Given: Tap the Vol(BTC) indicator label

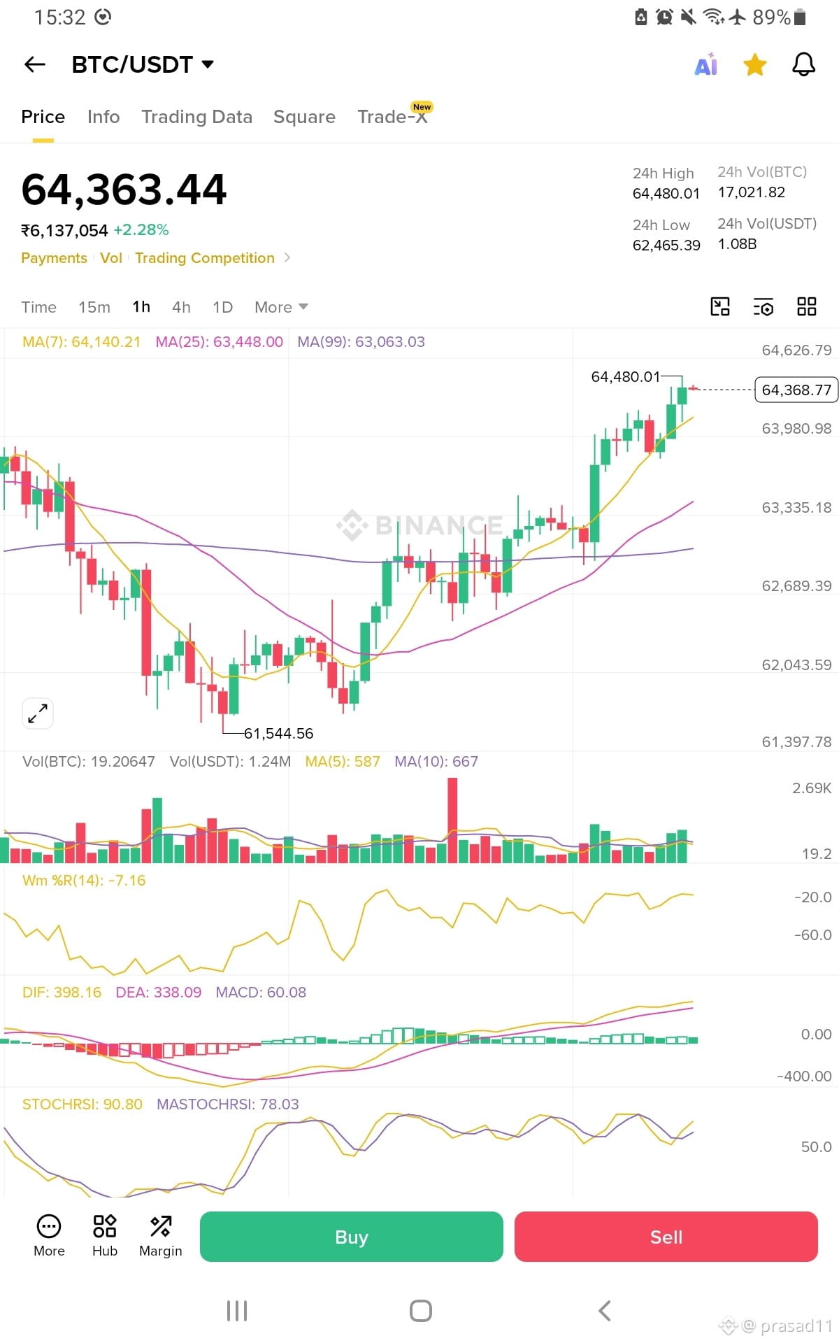Looking at the screenshot, I should pyautogui.click(x=89, y=762).
